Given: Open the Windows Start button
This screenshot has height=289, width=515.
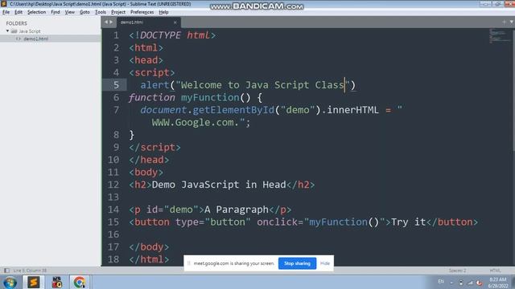Looking at the screenshot, I should tap(10, 282).
